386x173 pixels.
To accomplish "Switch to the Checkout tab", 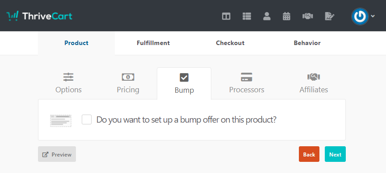I will click(x=230, y=43).
